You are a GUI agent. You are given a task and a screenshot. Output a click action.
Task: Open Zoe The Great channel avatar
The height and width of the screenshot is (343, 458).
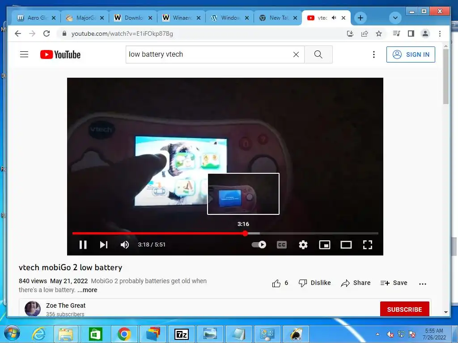[32, 309]
